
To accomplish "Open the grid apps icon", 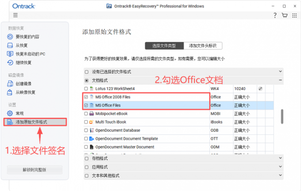I will click(x=294, y=15).
